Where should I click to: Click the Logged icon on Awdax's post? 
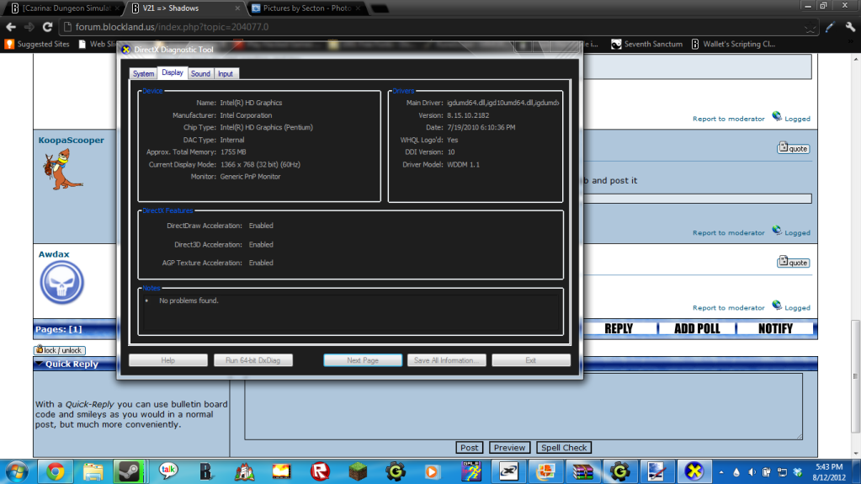[777, 306]
